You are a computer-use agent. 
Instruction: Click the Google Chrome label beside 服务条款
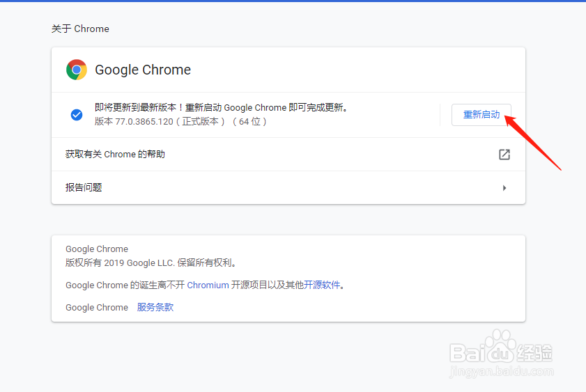97,307
